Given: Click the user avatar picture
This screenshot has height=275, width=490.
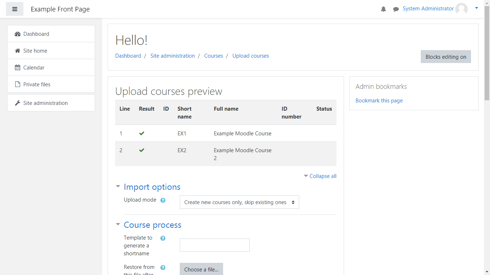Looking at the screenshot, I should pyautogui.click(x=461, y=9).
